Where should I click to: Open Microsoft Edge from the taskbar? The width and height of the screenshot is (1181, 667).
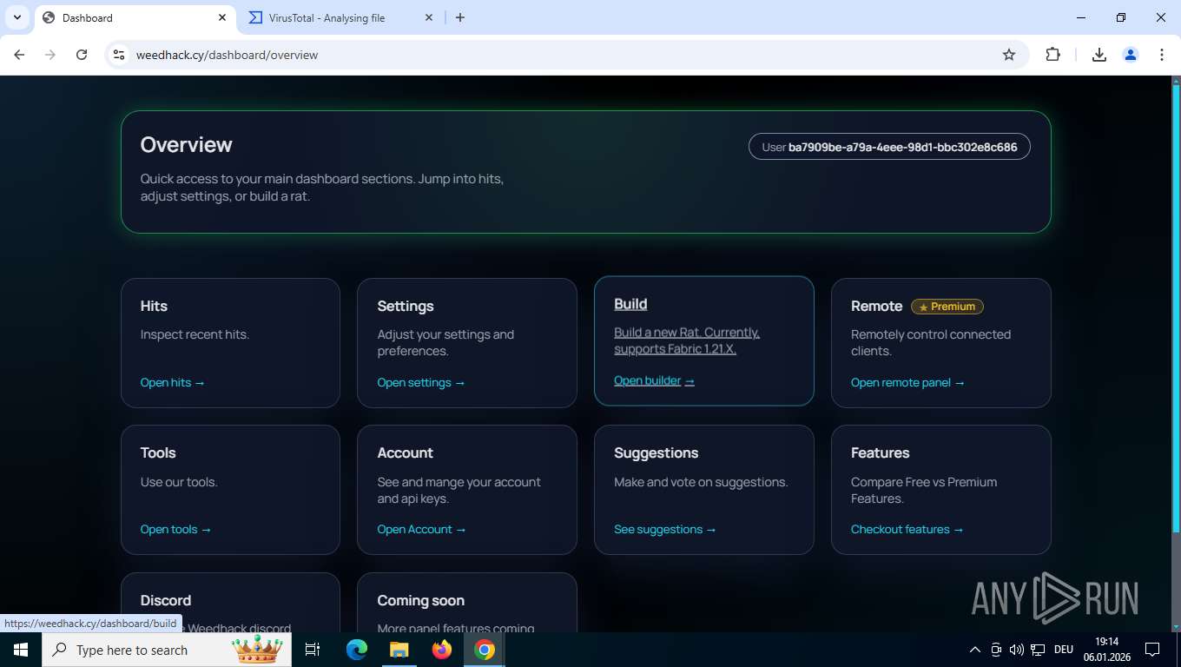tap(356, 650)
